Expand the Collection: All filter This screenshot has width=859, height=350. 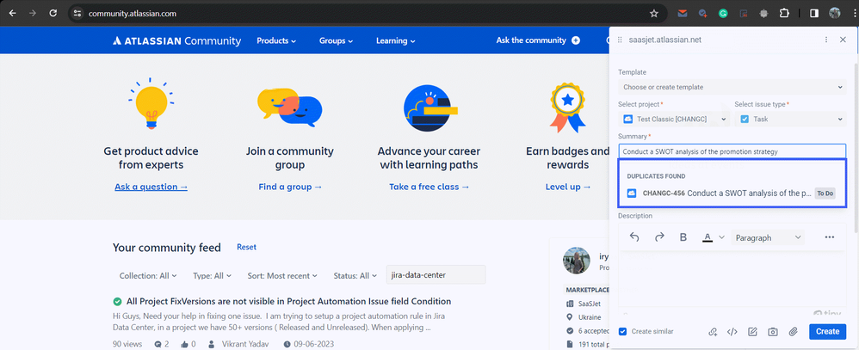coord(148,275)
